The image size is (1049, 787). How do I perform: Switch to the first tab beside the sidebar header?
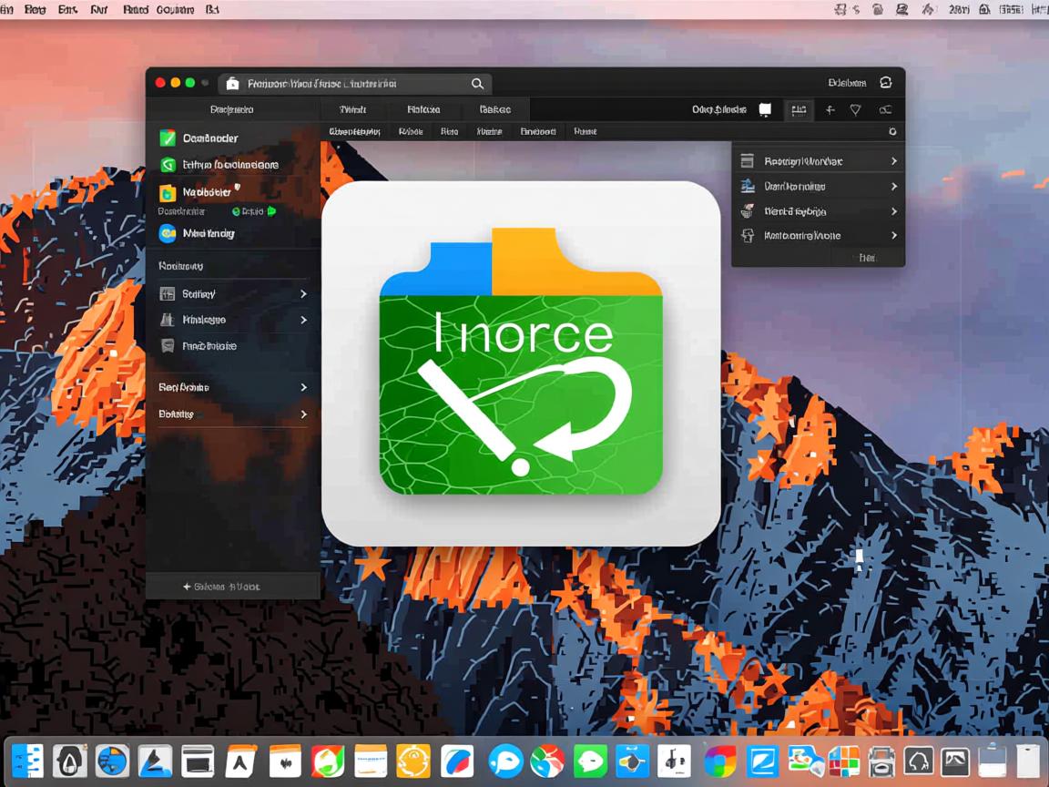(352, 109)
